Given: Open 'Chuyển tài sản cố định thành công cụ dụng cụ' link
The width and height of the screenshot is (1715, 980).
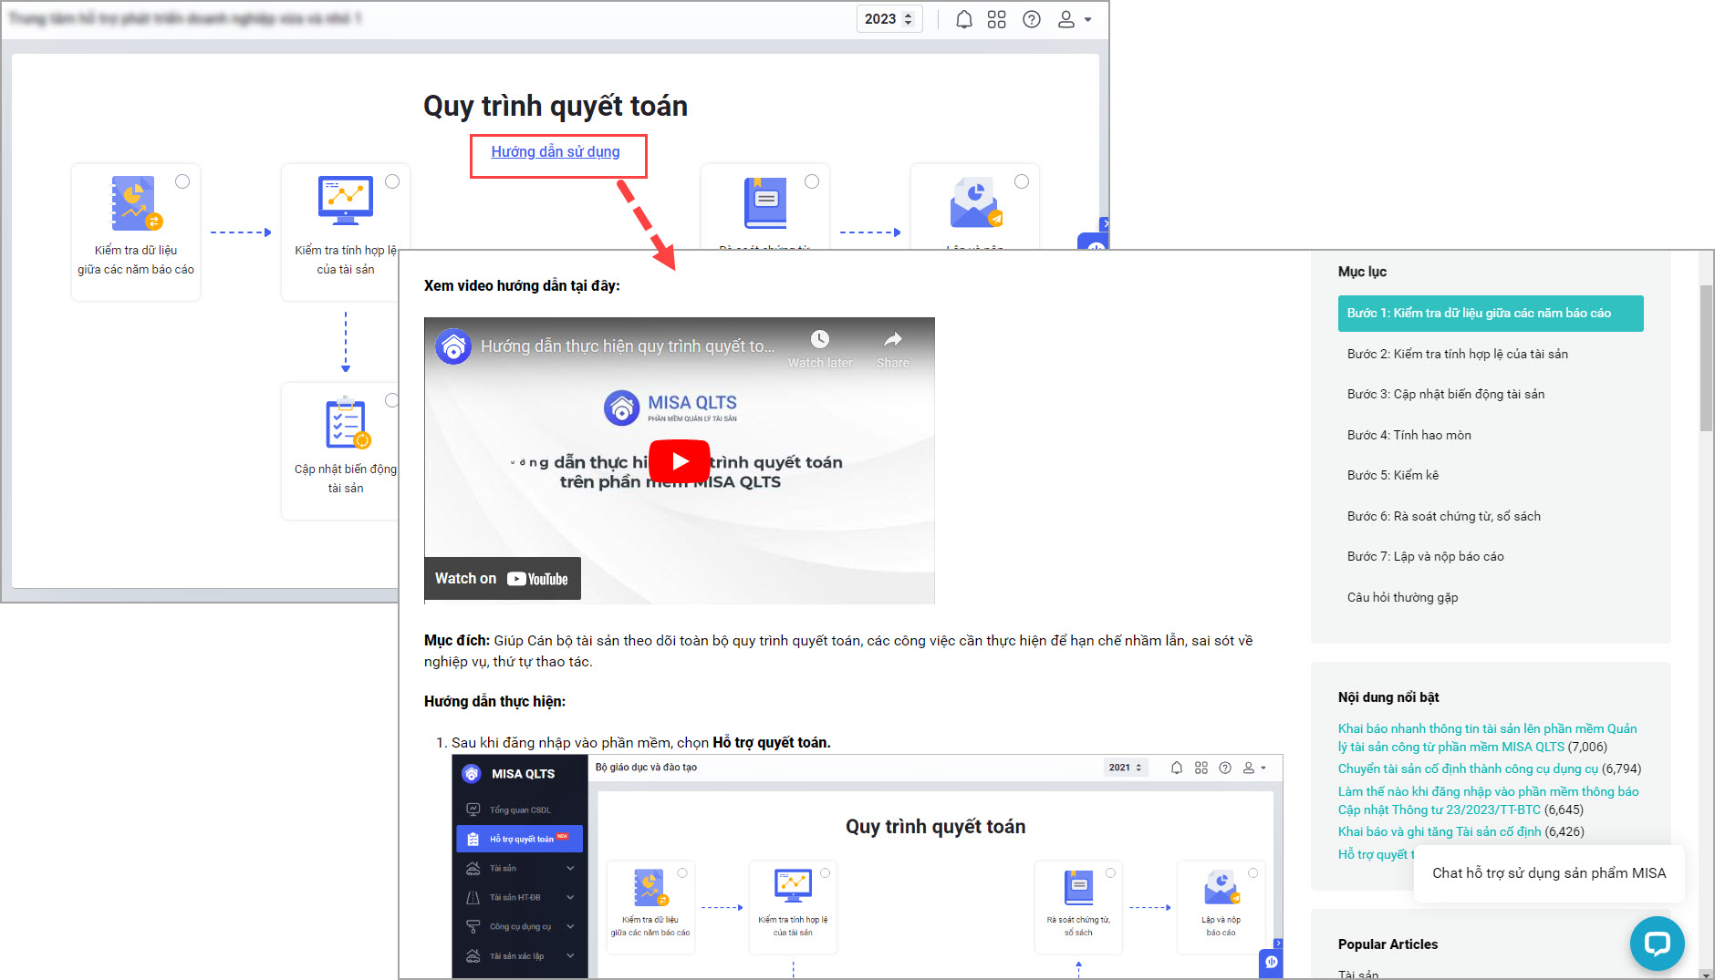Looking at the screenshot, I should 1468,769.
